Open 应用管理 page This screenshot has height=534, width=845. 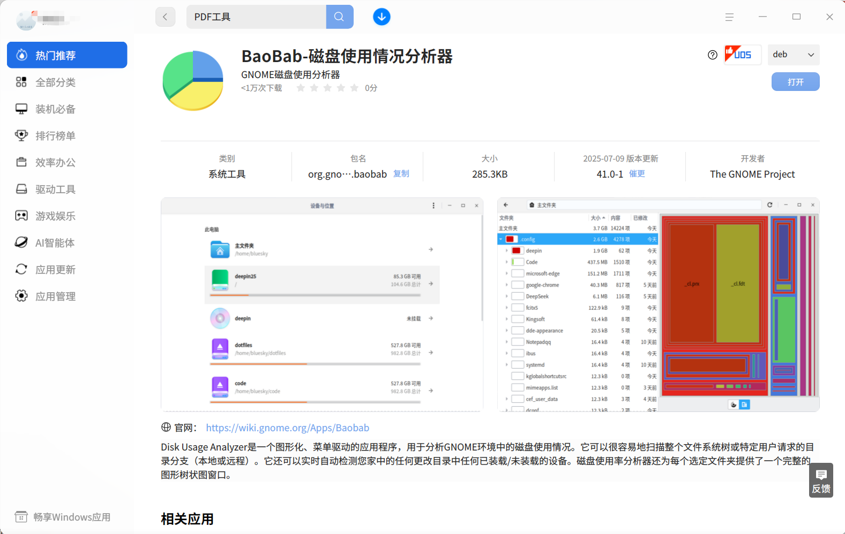click(x=67, y=296)
